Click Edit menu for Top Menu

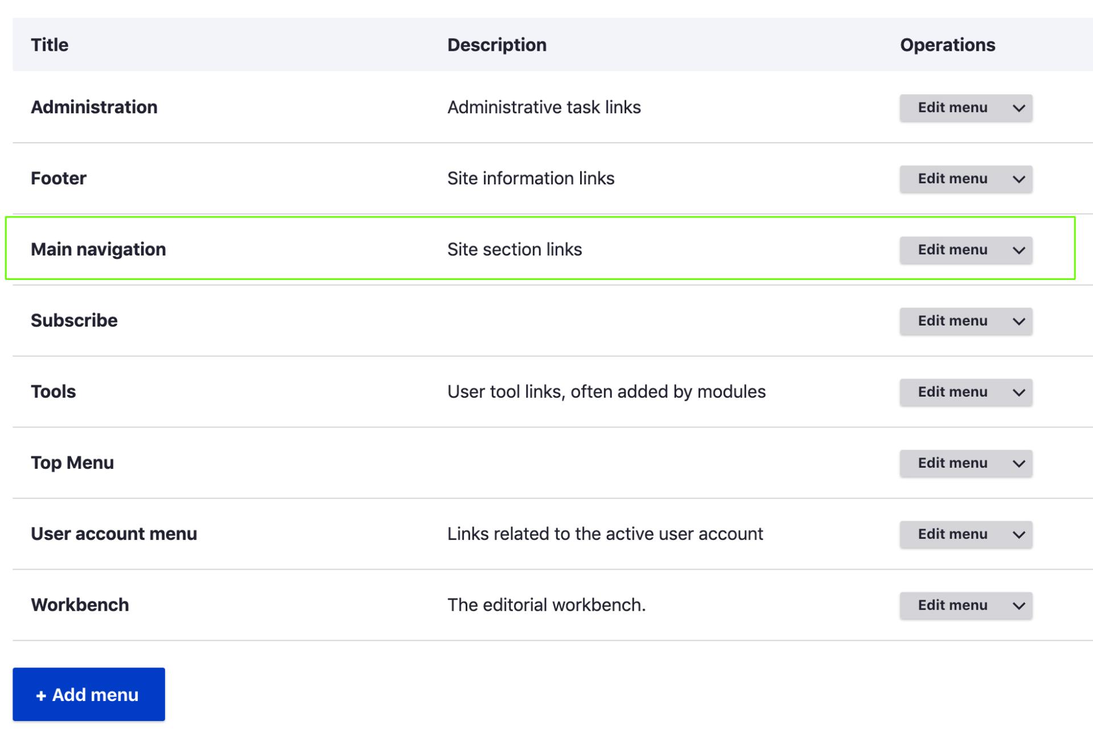pos(952,463)
